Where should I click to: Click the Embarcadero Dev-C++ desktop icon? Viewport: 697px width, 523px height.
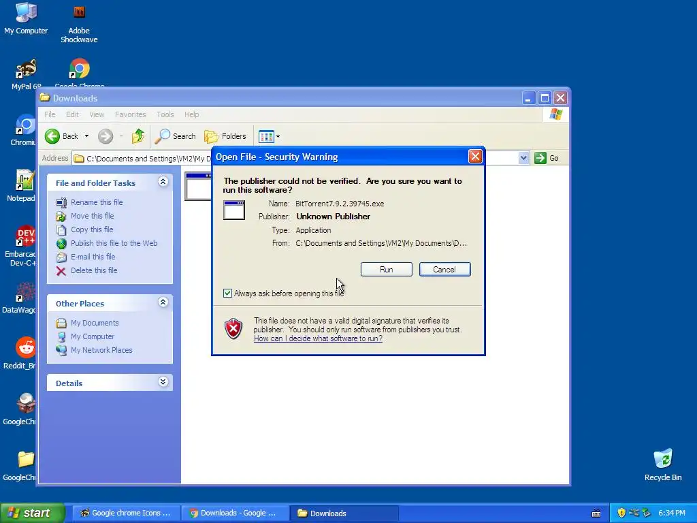coord(21,246)
